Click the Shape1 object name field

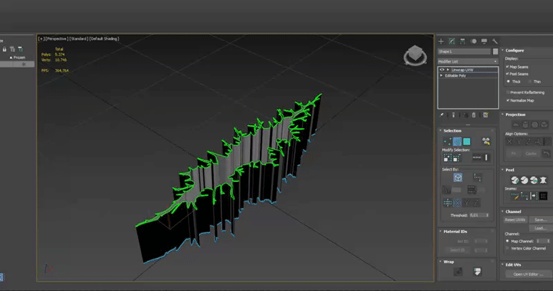[x=464, y=52]
